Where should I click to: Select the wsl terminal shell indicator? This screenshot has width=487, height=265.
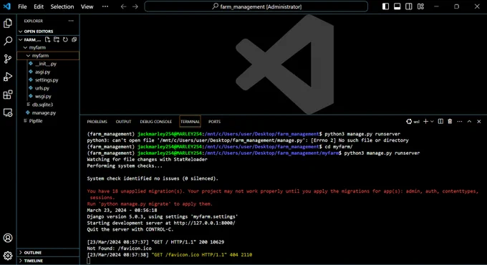click(413, 122)
